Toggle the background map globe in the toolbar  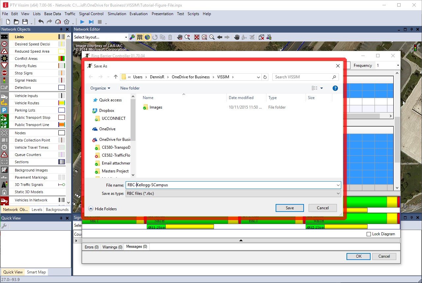(147, 37)
